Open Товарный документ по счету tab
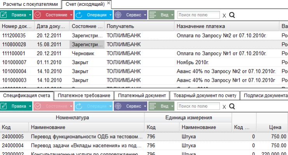Screen dimensions: 288x155 205,95
